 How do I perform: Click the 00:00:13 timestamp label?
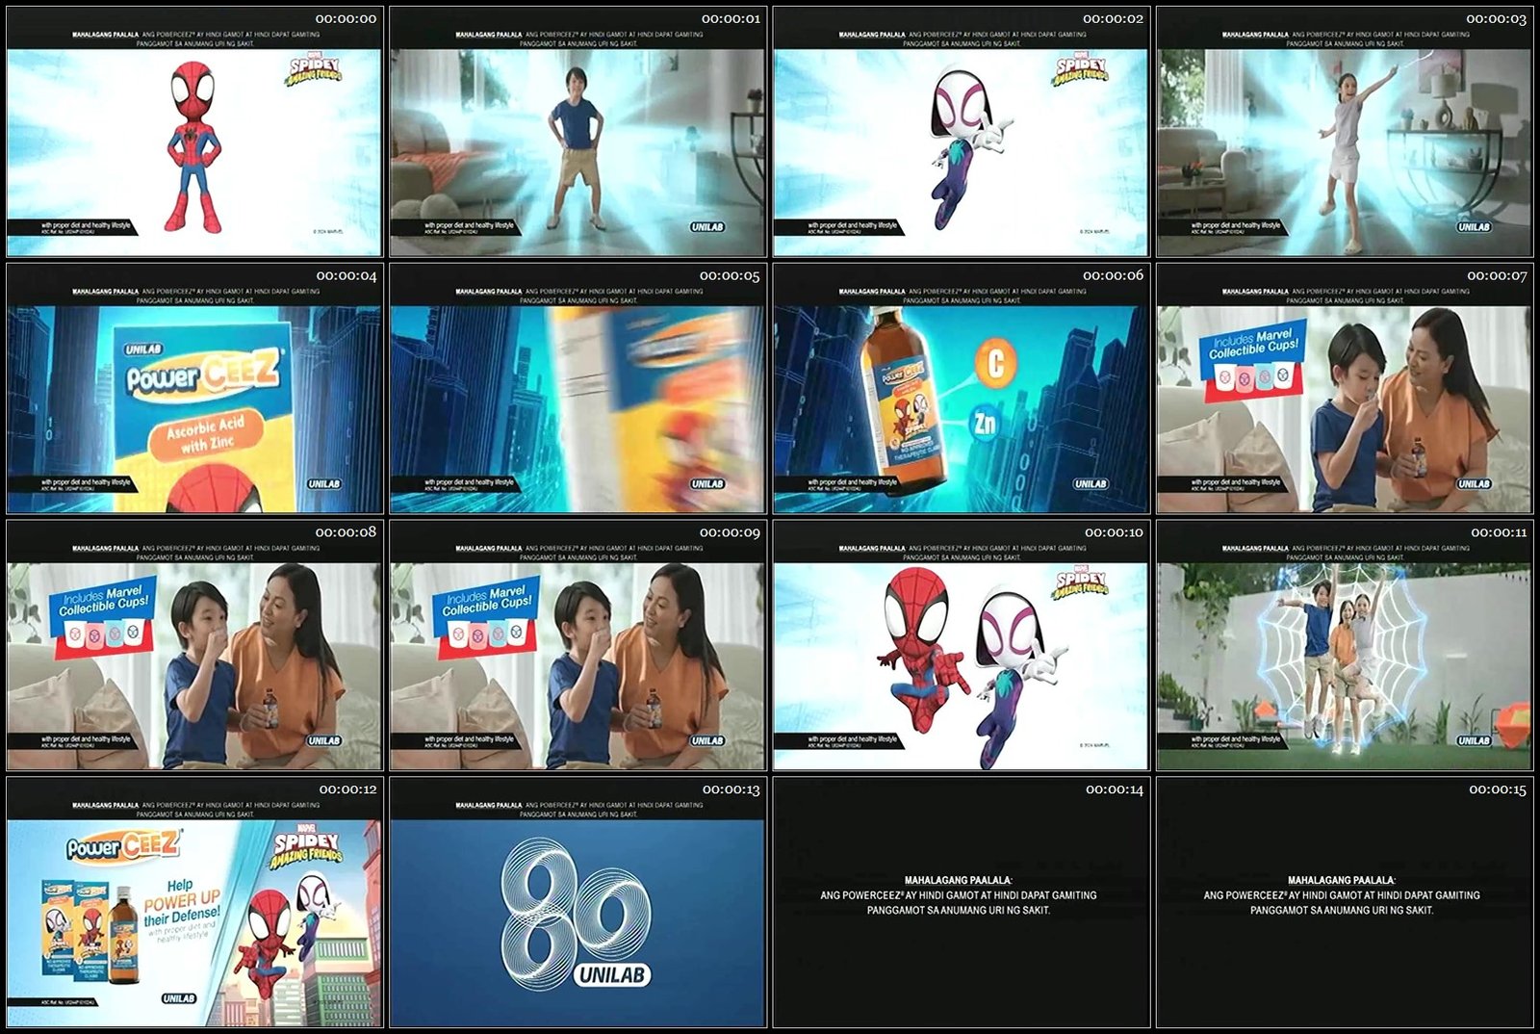pos(731,789)
